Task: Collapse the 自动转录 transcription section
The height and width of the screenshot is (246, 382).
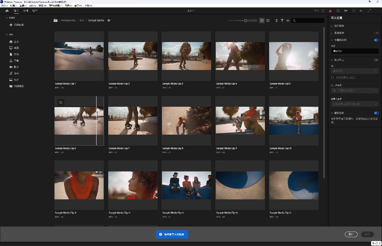Action: click(332, 60)
